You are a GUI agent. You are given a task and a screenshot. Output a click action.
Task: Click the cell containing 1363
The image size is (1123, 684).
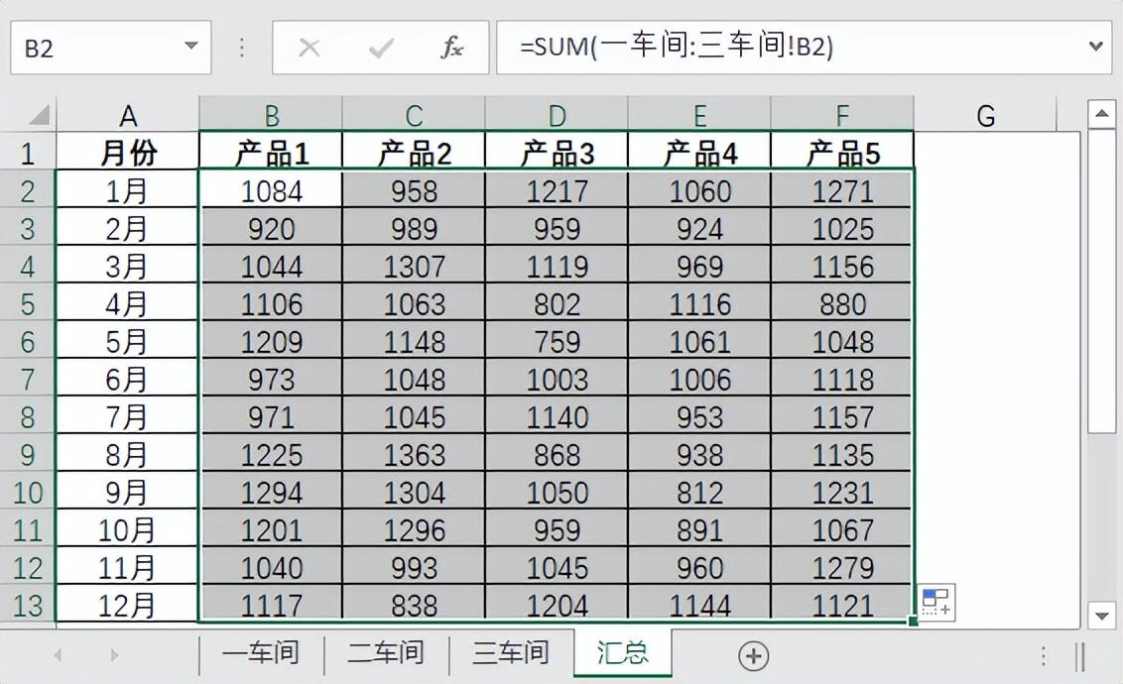click(414, 454)
